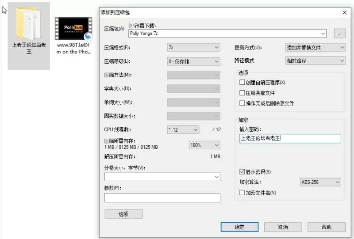Open the CPU thread count dropdown
354x239 pixels.
[x=183, y=129]
